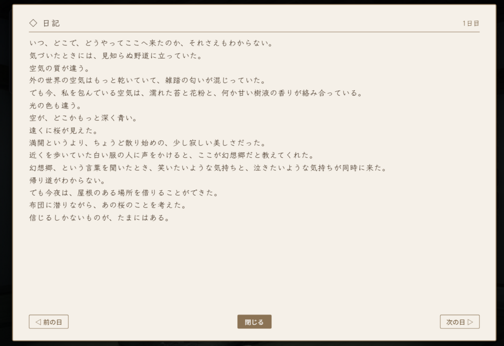Click the line 気づいたときには、見知らぬ野道に立っていた
Image resolution: width=504 pixels, height=346 pixels.
pyautogui.click(x=115, y=56)
